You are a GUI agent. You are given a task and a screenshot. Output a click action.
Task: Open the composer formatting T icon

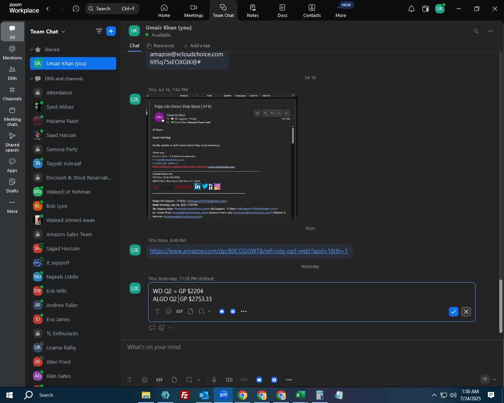click(x=130, y=380)
